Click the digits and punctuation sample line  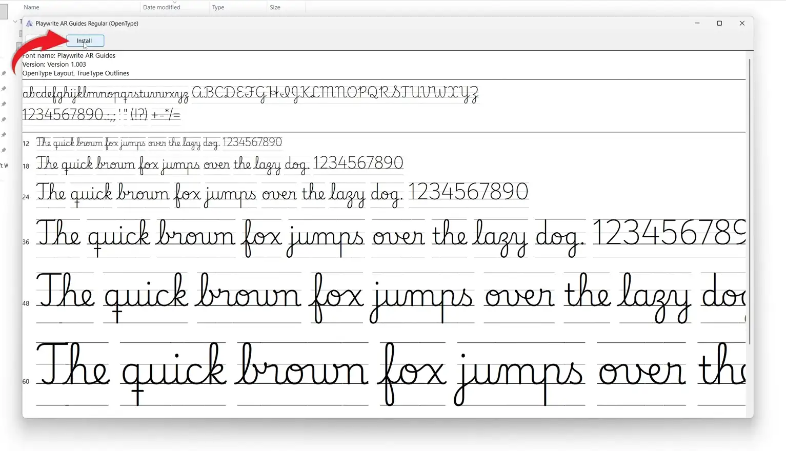click(101, 114)
